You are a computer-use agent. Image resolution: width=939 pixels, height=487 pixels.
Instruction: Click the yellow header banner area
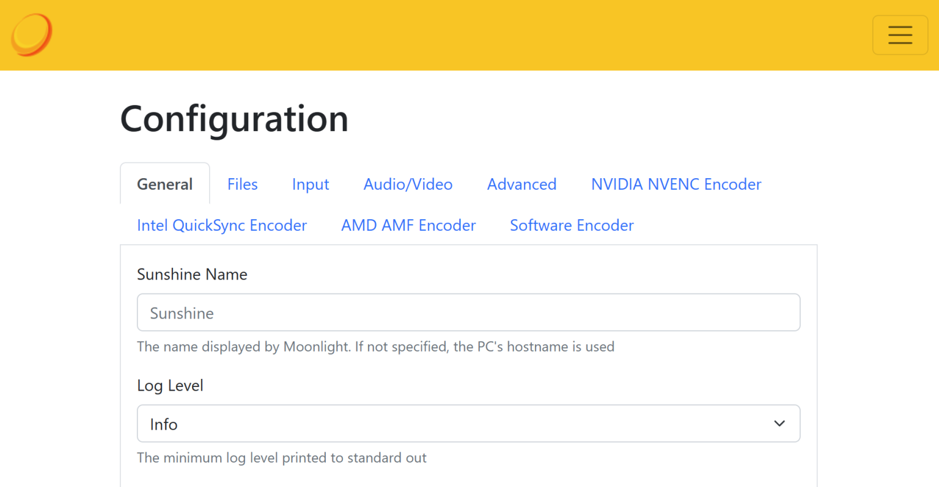[428, 35]
